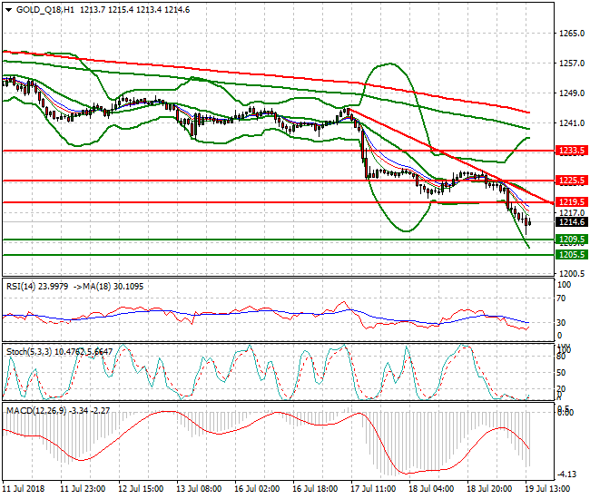Image resolution: width=590 pixels, height=499 pixels.
Task: Select the GOLD_Q18,H1 symbol title text
Action: pyautogui.click(x=45, y=10)
